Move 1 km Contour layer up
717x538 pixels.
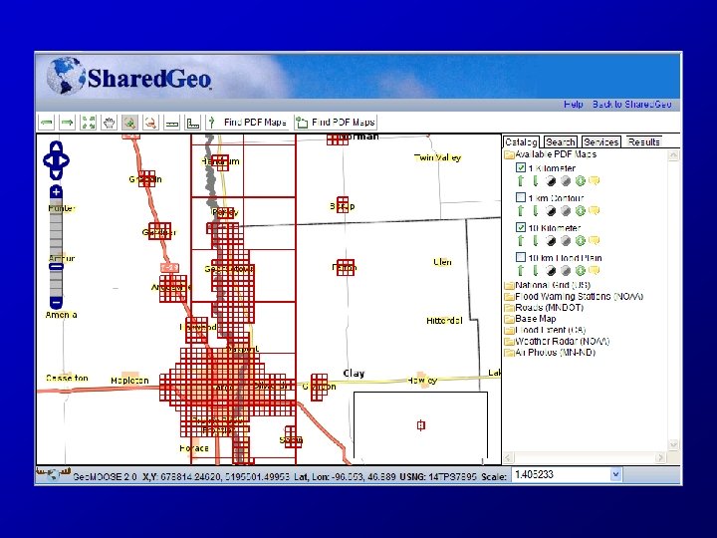(521, 211)
